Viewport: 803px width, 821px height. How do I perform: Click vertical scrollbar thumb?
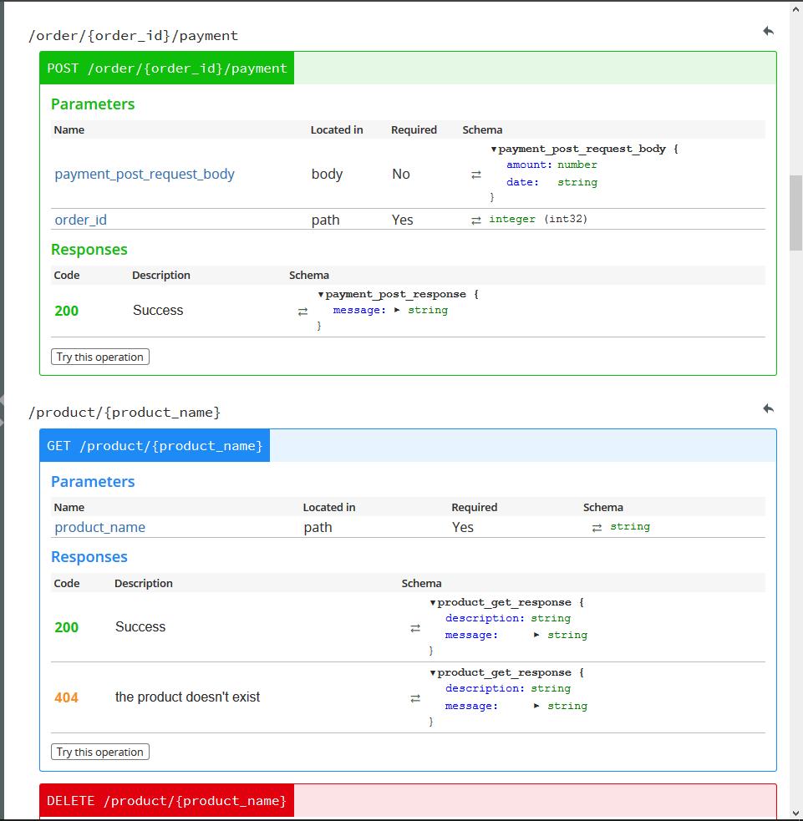[x=796, y=213]
